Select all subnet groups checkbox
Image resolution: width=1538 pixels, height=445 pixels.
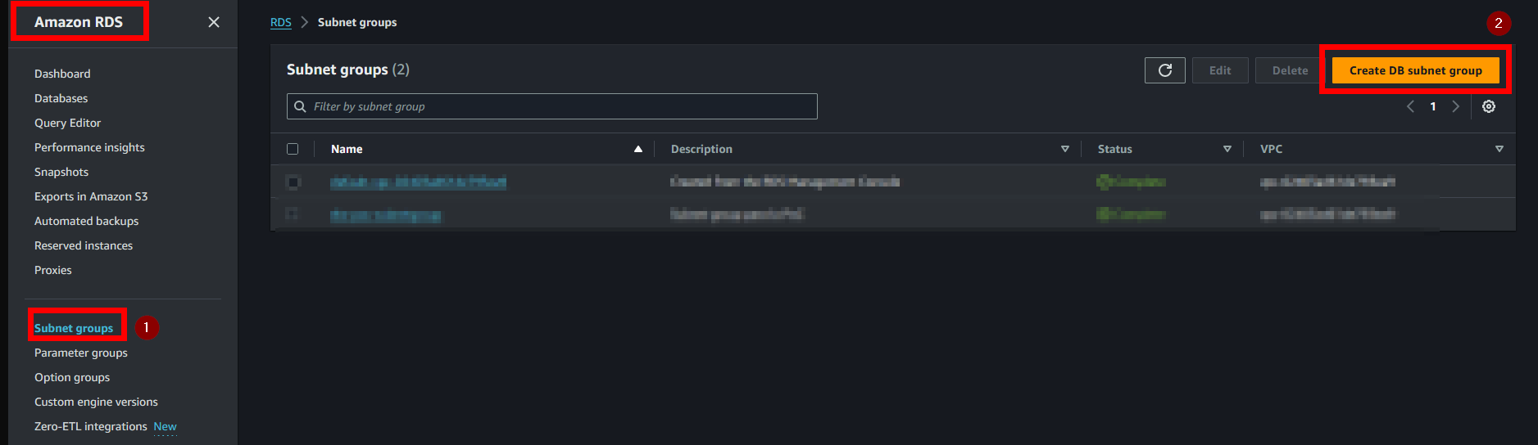tap(293, 149)
